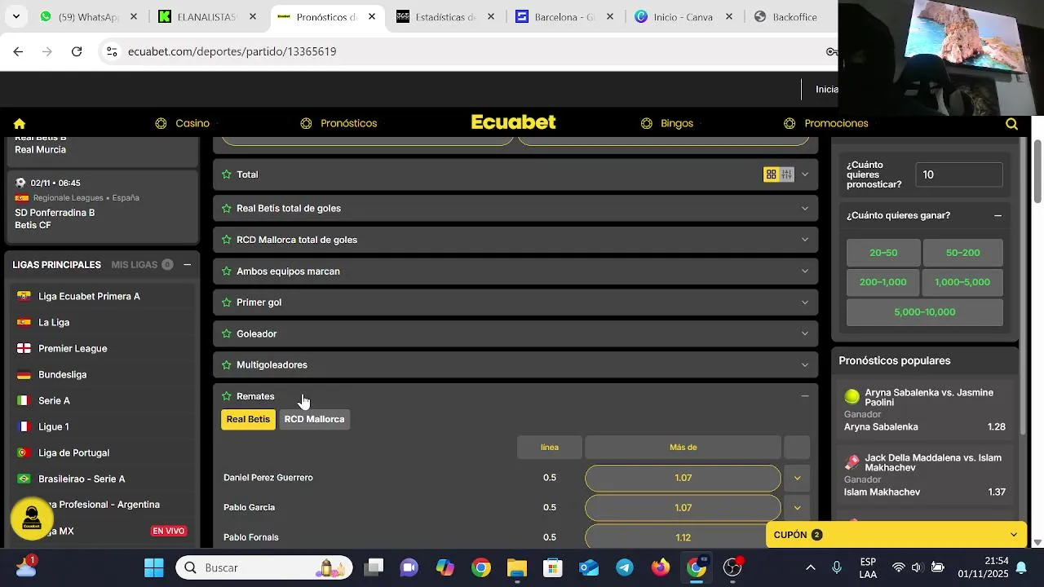Viewport: 1044px width, 587px height.
Task: Star the Multigoleadores market
Action: 227,364
